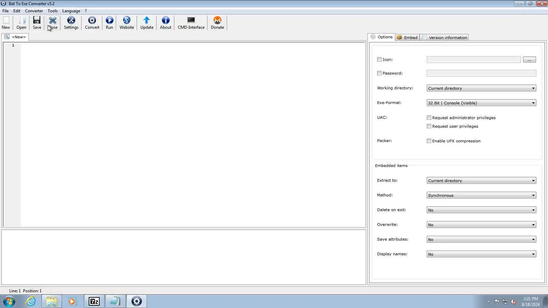The height and width of the screenshot is (308, 548).
Task: Enable the Icon checkbox
Action: click(x=379, y=60)
